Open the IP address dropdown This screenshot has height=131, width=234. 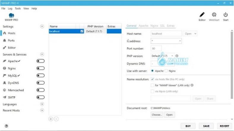(166, 41)
